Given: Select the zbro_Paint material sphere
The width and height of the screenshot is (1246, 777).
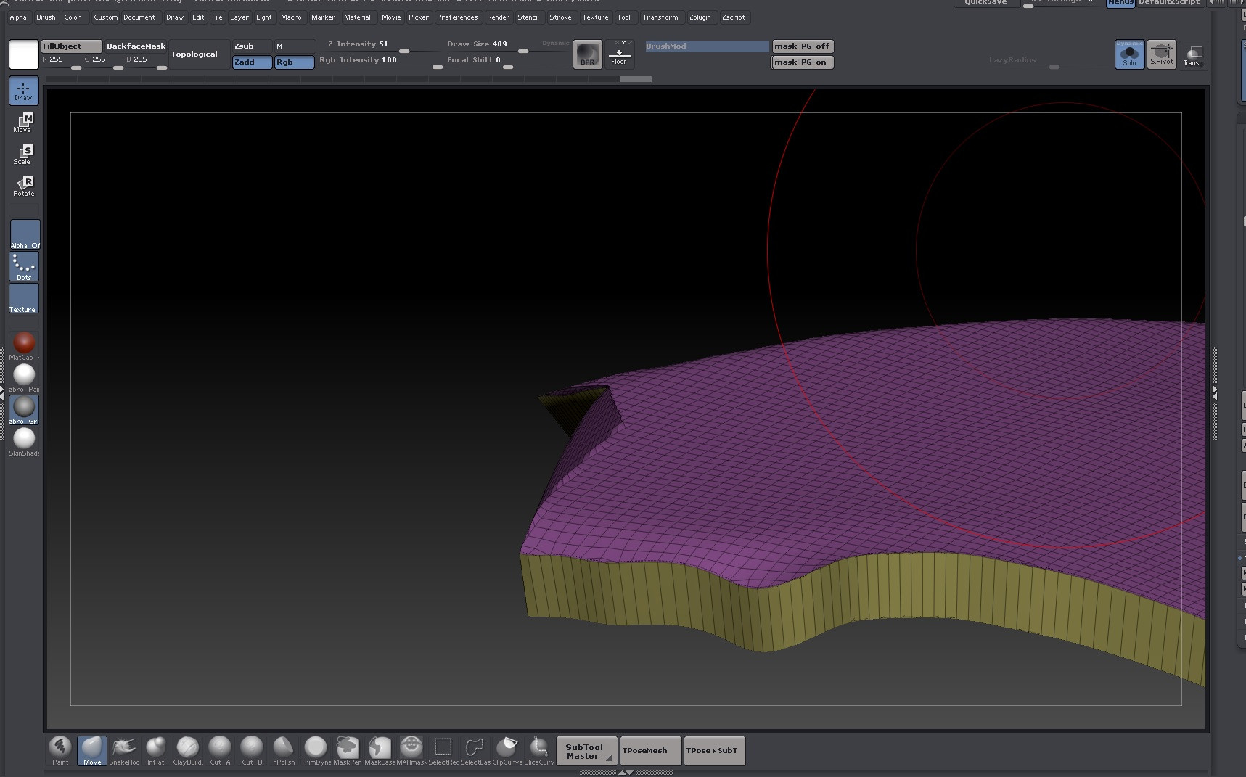Looking at the screenshot, I should [x=24, y=375].
